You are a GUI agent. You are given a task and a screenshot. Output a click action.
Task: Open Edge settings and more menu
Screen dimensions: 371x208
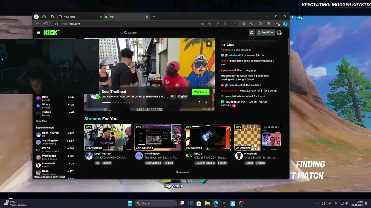277,24
